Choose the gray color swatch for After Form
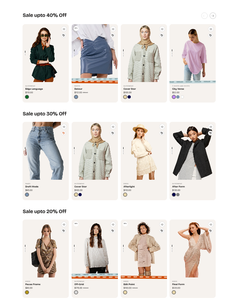 click(x=178, y=195)
